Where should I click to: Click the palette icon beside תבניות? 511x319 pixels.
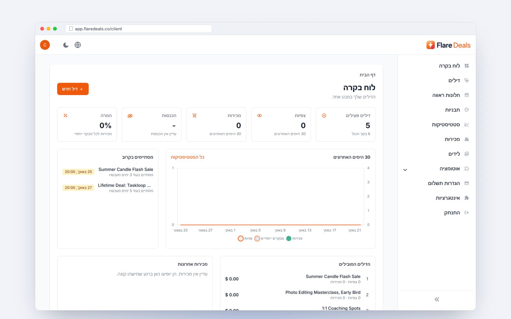click(467, 110)
